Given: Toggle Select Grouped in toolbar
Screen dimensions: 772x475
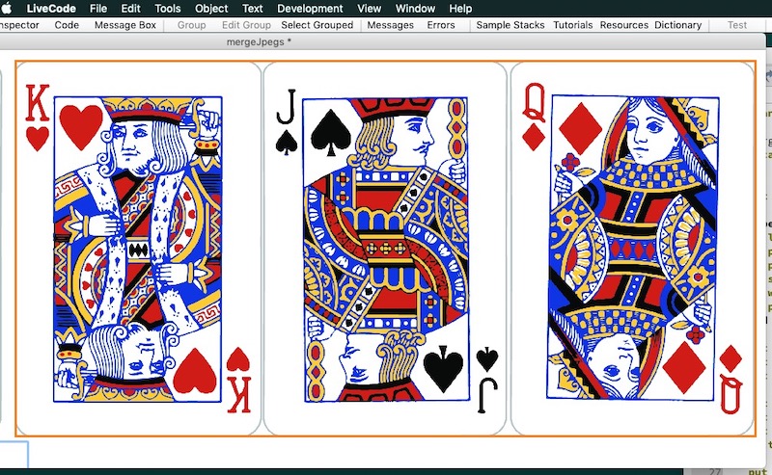Looking at the screenshot, I should pyautogui.click(x=317, y=25).
